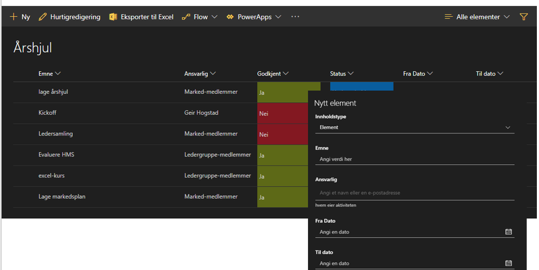Open the more options ellipsis menu
539x270 pixels.
point(295,17)
